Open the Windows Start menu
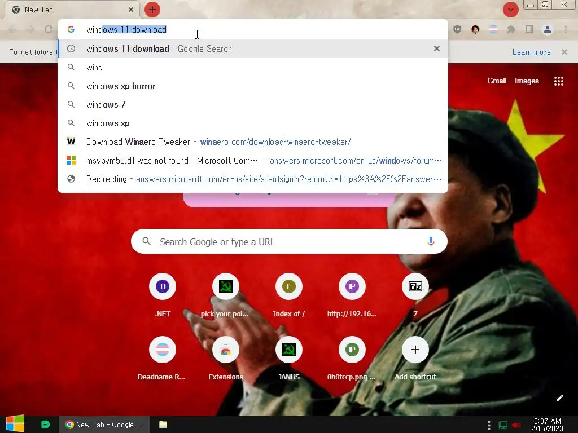 15,424
